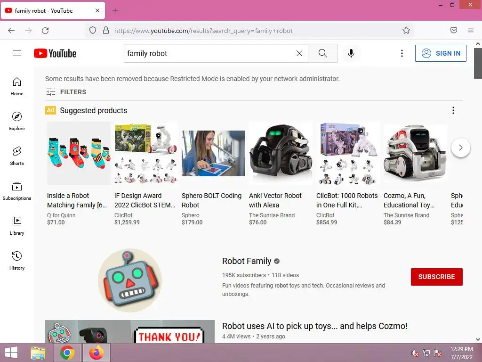Open the network tray icon

(426, 353)
